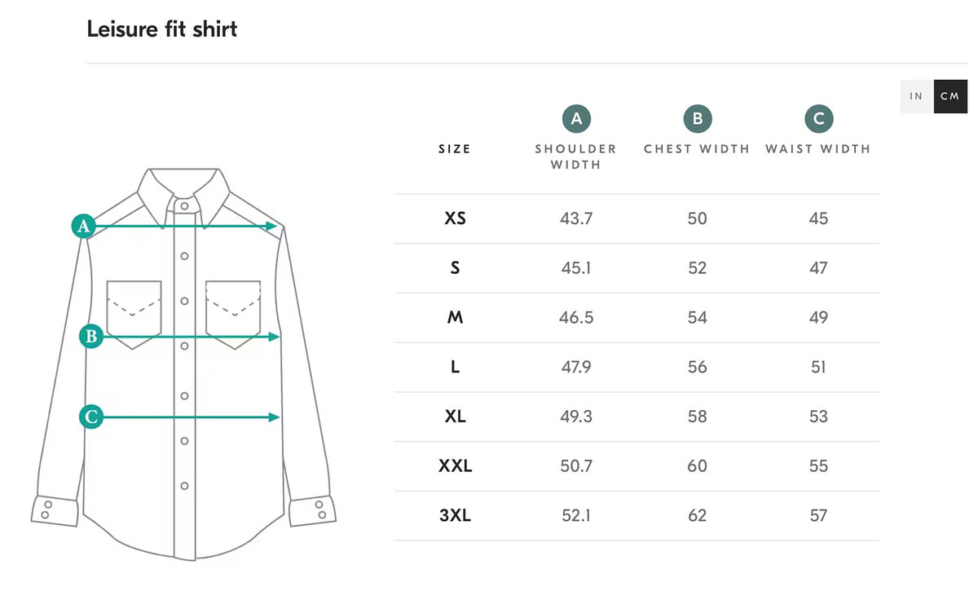Select the XS size row label
This screenshot has width=978, height=591.
coord(455,218)
